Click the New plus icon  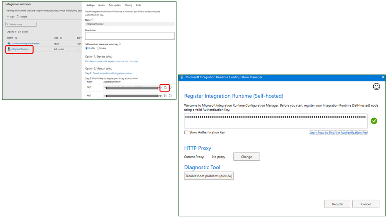point(8,17)
